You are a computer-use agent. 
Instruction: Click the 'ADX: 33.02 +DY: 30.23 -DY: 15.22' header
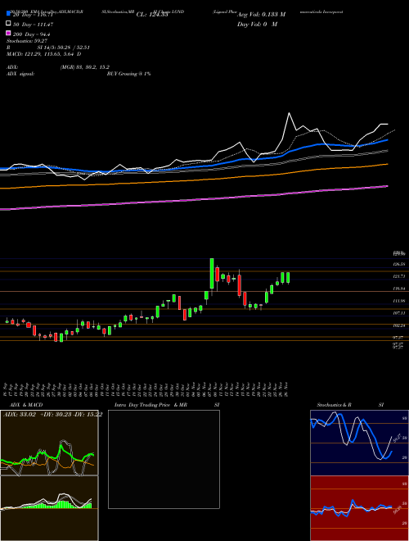pyautogui.click(x=52, y=415)
